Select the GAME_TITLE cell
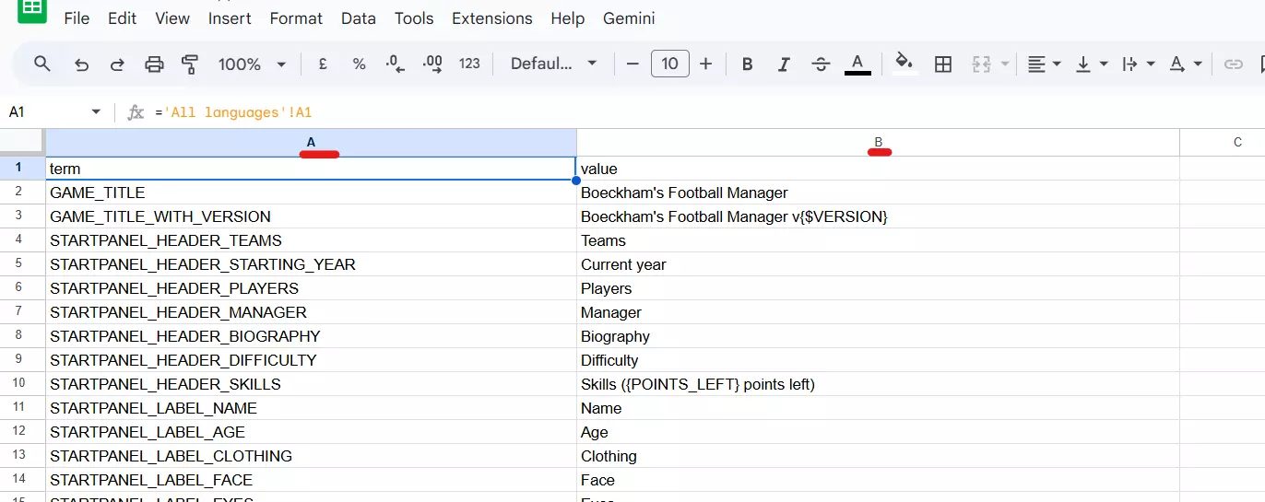This screenshot has width=1265, height=502. tap(311, 193)
